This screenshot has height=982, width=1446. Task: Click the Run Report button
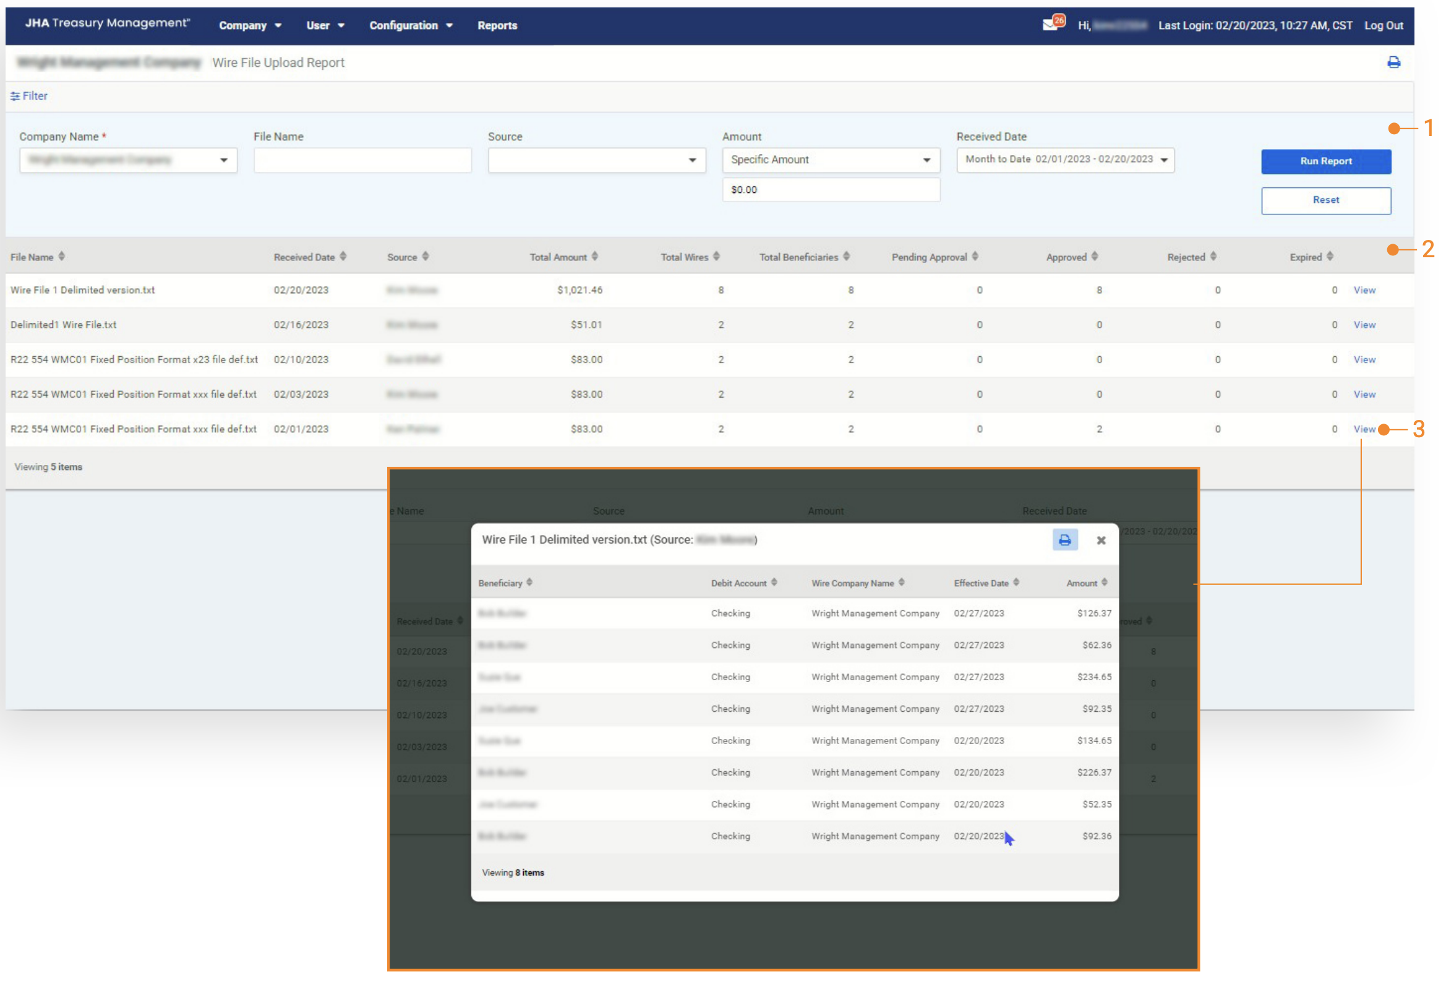[1325, 161]
